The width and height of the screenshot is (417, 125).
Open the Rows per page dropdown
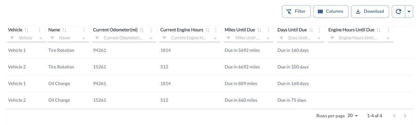tap(352, 115)
